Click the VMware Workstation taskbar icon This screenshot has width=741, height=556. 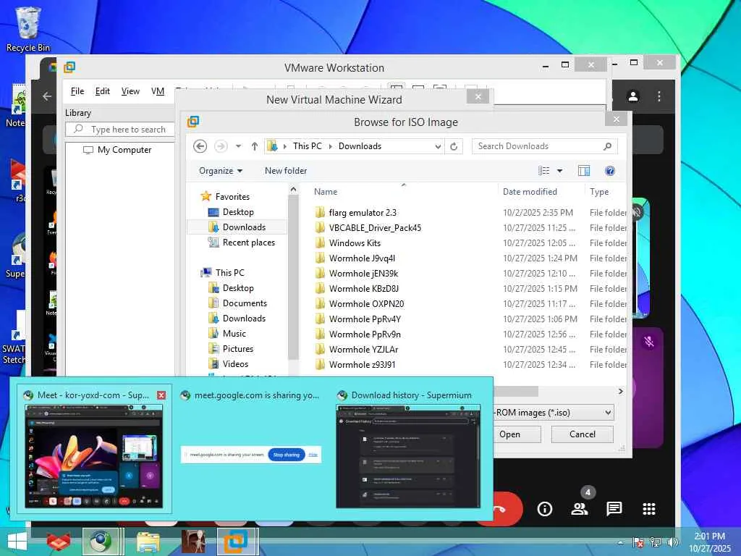(237, 542)
